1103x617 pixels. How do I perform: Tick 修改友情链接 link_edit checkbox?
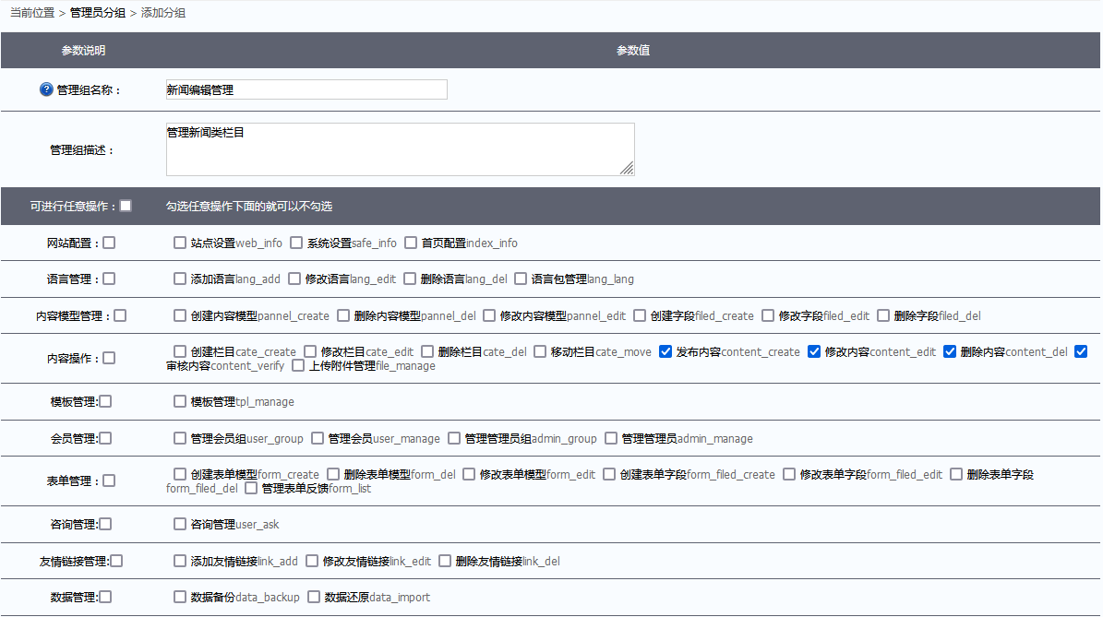click(312, 561)
